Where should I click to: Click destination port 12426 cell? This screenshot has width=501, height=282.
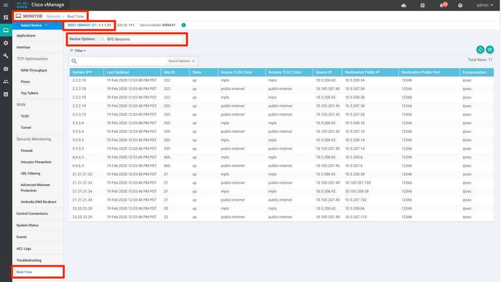tap(407, 114)
